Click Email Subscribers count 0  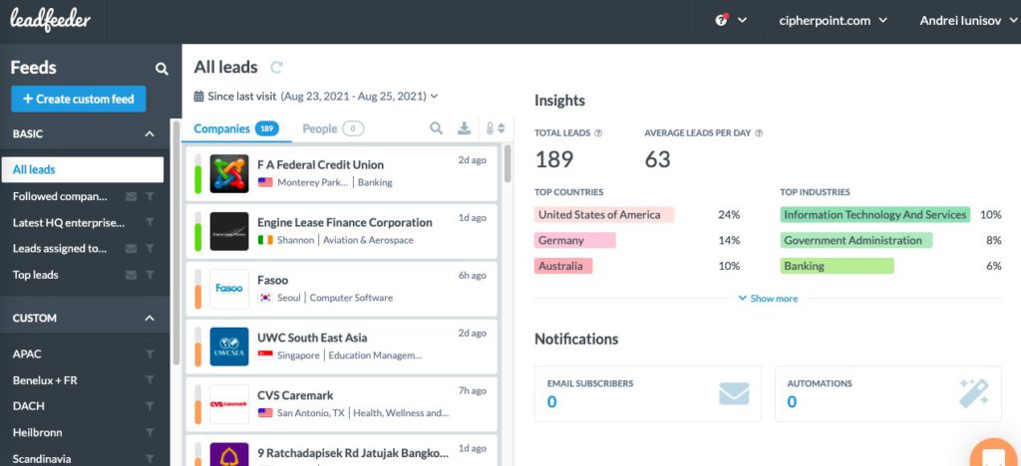coord(551,401)
